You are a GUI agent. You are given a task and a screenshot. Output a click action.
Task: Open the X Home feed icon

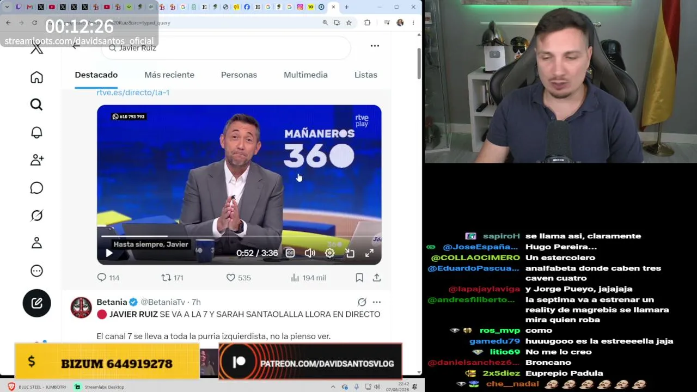[x=36, y=77]
